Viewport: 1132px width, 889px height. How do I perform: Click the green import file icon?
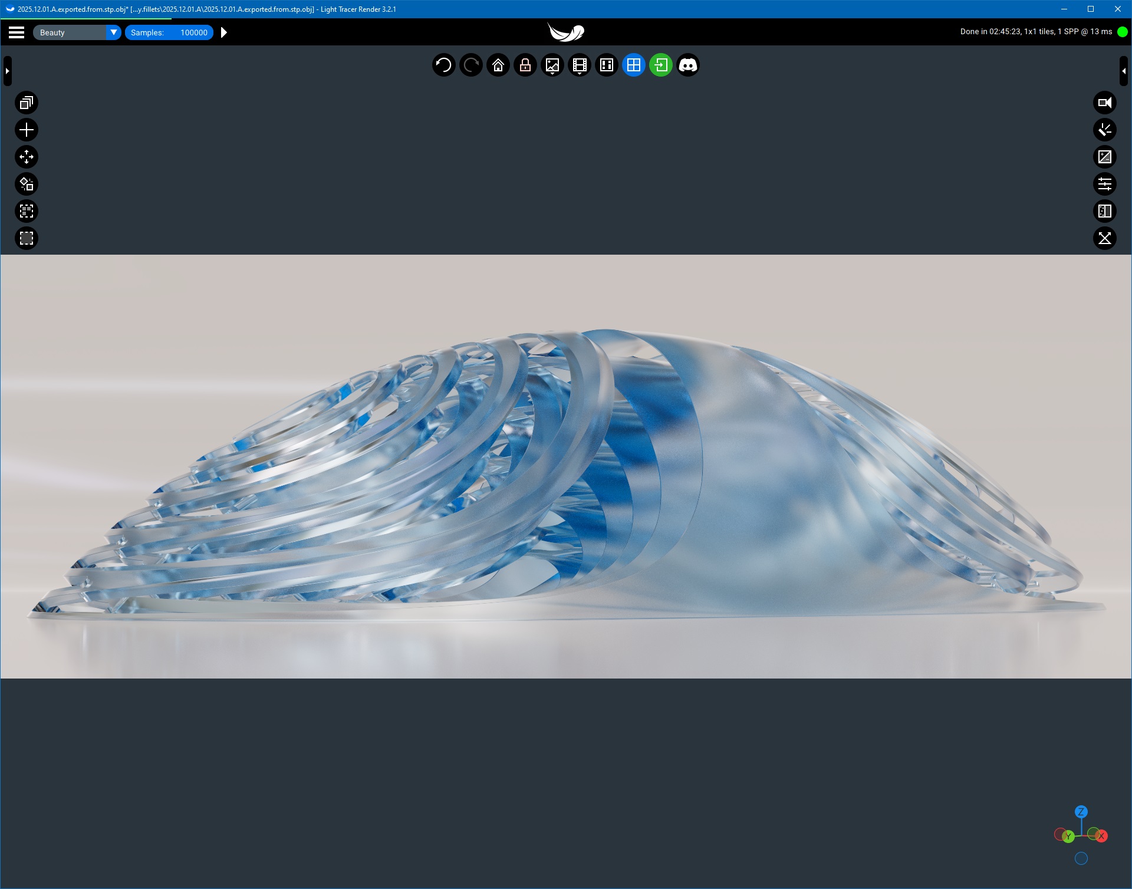pos(660,65)
